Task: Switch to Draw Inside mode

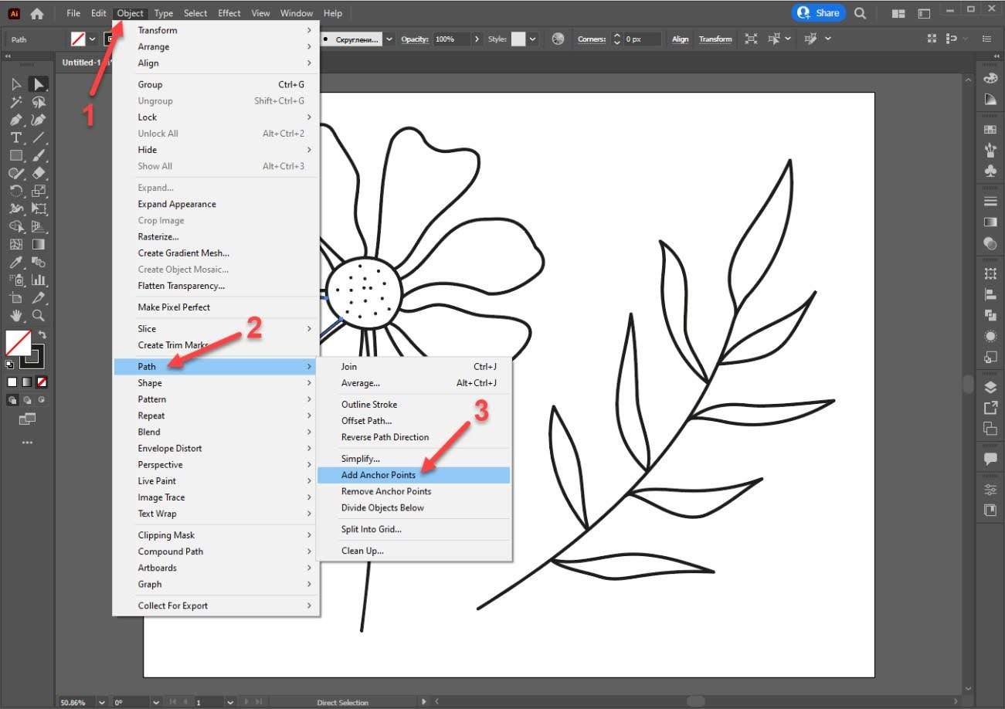Action: coord(41,400)
